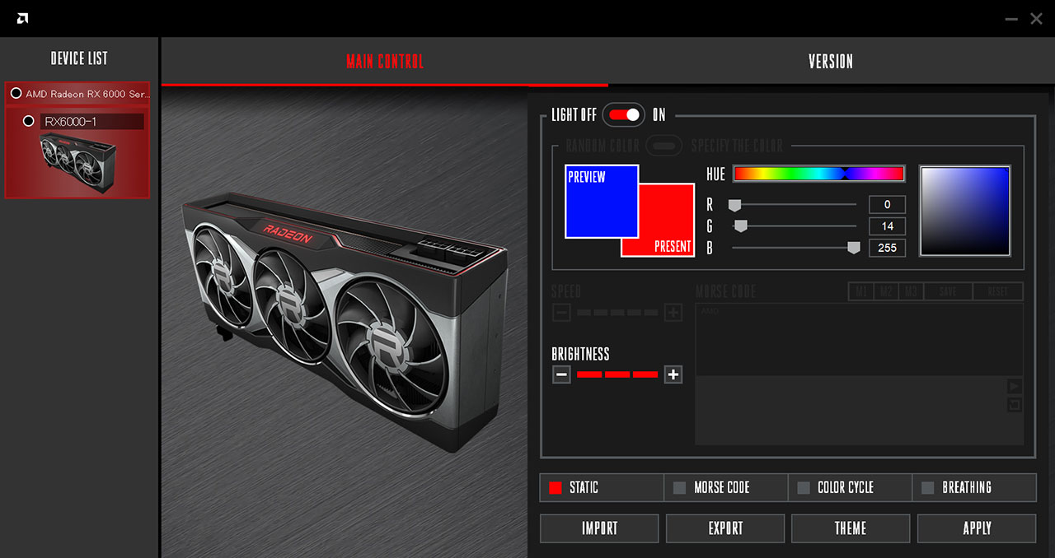This screenshot has height=558, width=1055.
Task: Close the application window
Action: pyautogui.click(x=1037, y=18)
